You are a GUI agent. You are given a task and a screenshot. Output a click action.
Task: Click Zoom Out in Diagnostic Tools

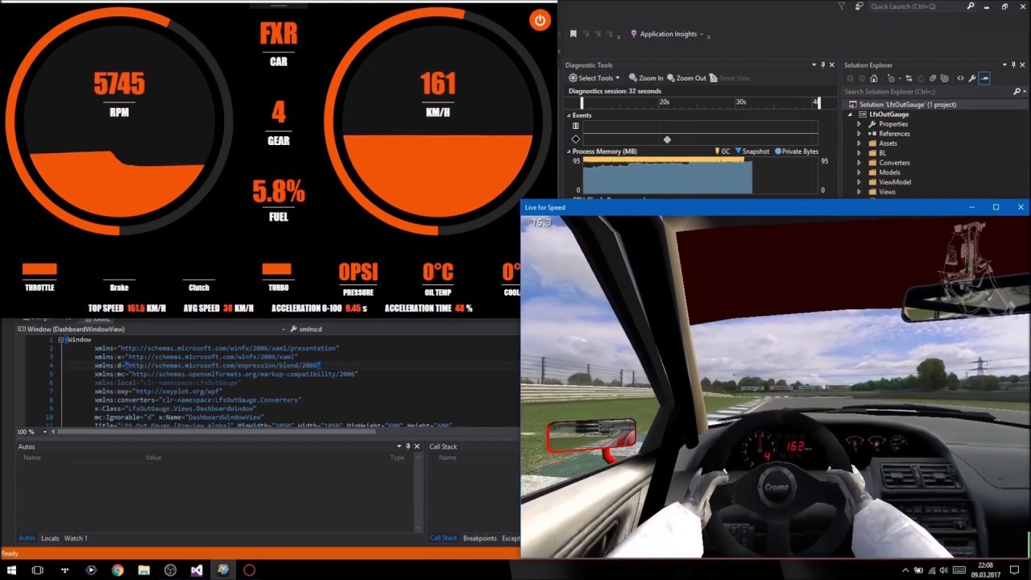[x=686, y=78]
